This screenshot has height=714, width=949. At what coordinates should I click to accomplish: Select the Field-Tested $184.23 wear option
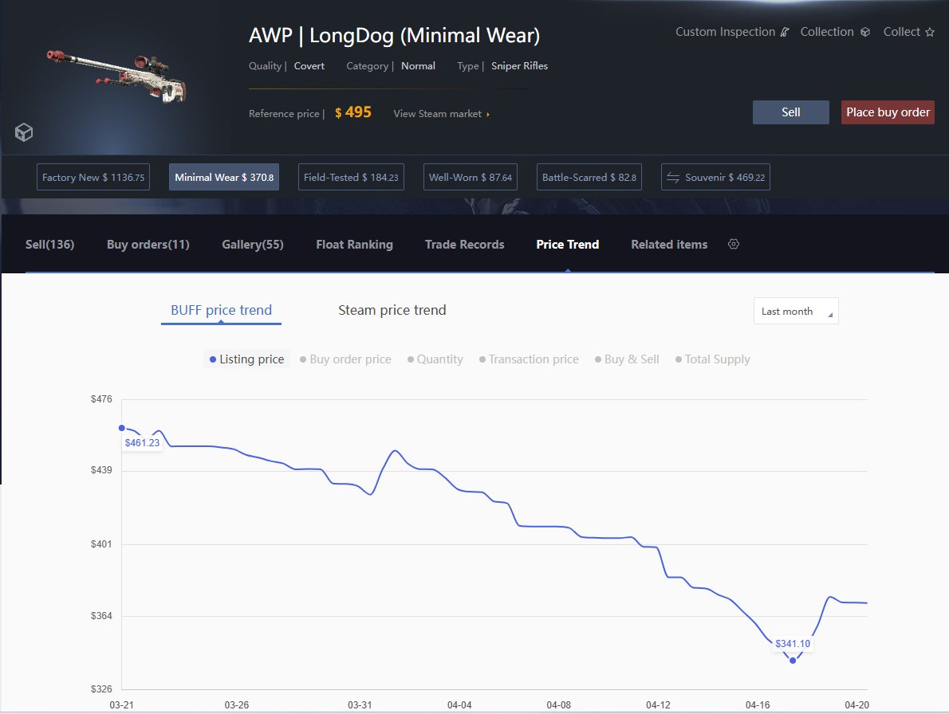click(351, 177)
